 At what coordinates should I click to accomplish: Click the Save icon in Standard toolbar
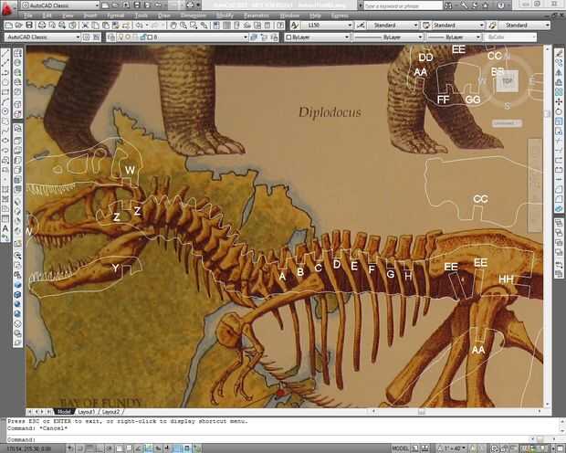click(x=29, y=26)
